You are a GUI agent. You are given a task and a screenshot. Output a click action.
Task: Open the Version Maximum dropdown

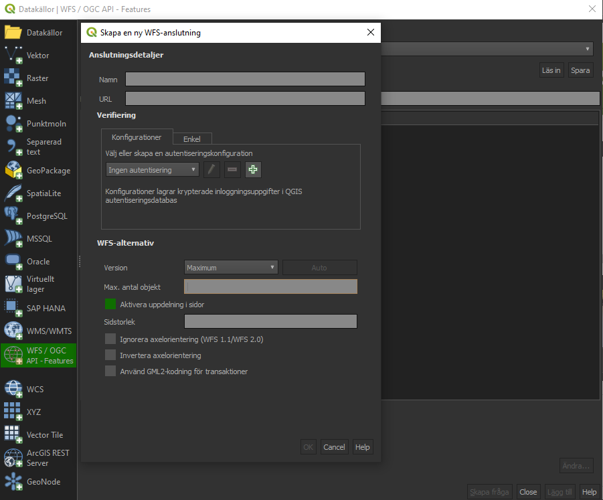coord(231,267)
